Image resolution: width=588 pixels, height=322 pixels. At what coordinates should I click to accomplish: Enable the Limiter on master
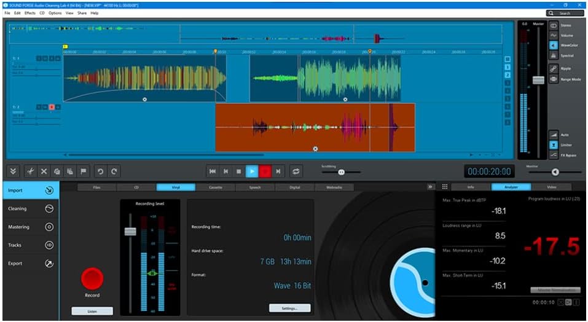[554, 144]
